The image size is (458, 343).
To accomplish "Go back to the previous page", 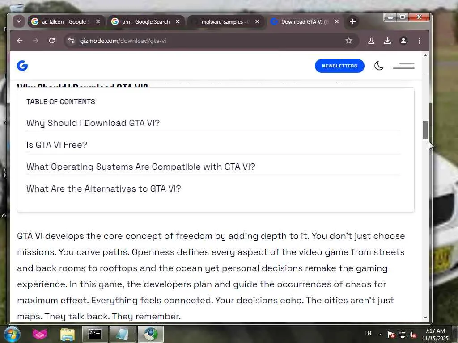I will 20,41.
